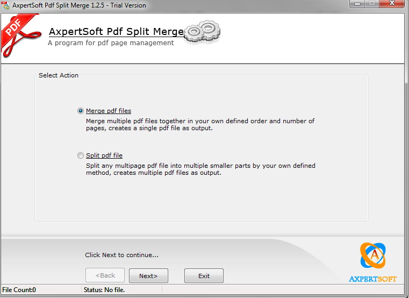
Task: Click the Next> button
Action: [148, 276]
